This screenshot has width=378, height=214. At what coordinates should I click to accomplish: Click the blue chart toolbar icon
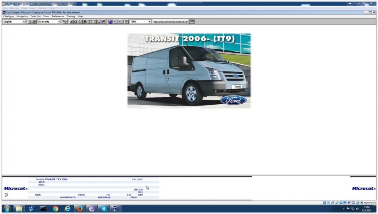[x=110, y=21]
